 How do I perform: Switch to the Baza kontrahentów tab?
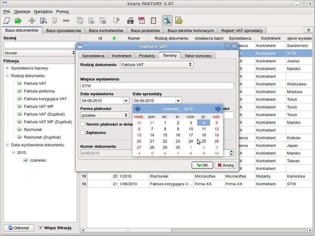(x=106, y=30)
